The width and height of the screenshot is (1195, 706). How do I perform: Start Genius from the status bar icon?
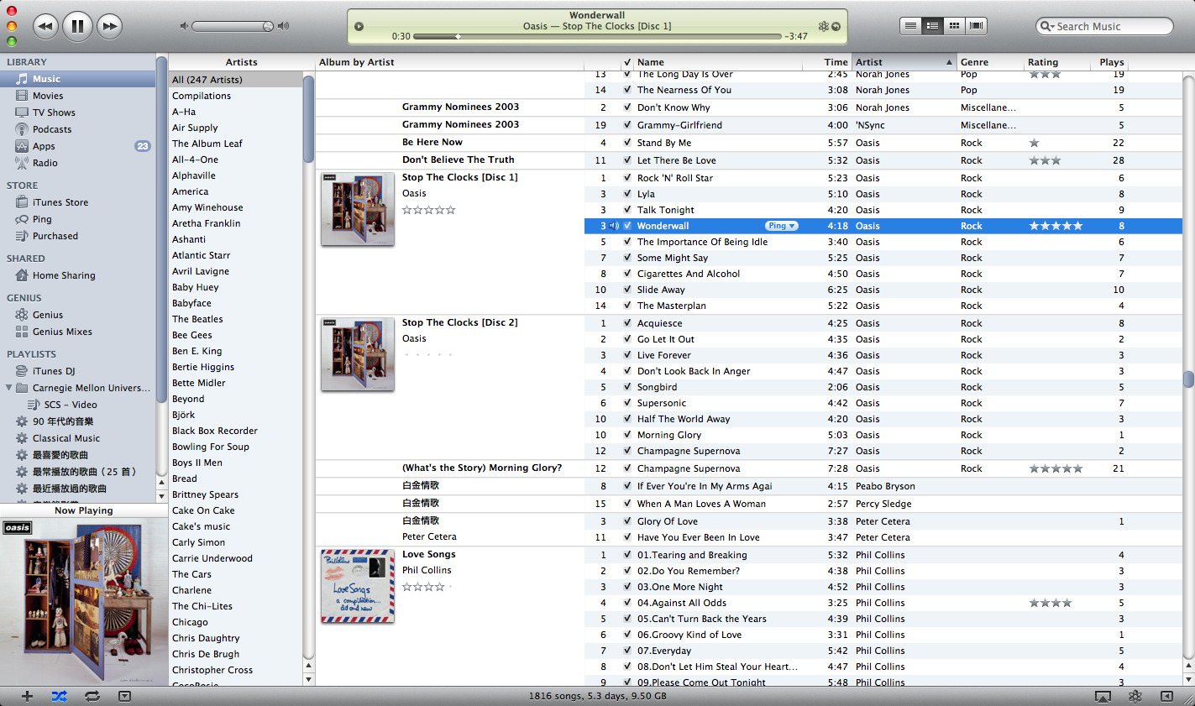pyautogui.click(x=1135, y=696)
